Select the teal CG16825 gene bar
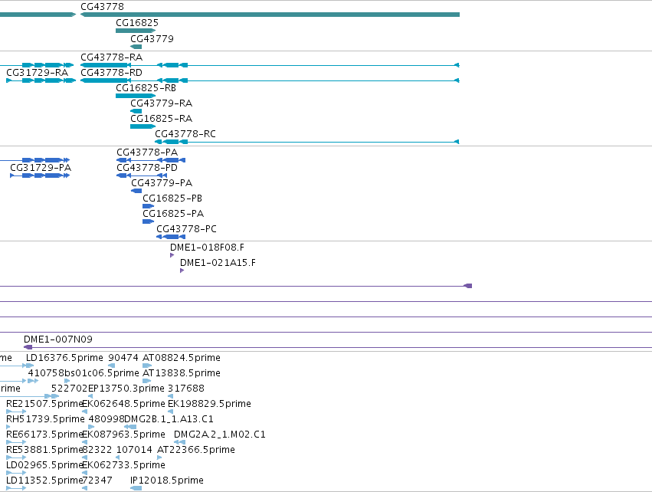652x492 pixels. (136, 31)
